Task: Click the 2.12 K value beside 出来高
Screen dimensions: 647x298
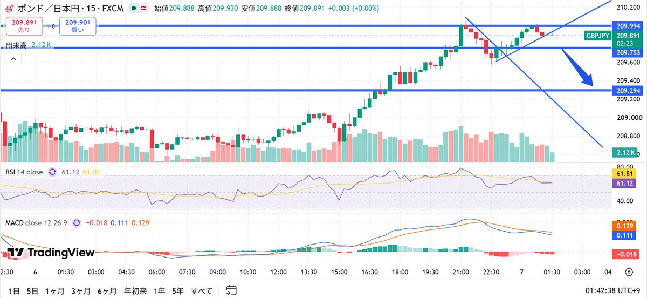Action: pyautogui.click(x=42, y=46)
